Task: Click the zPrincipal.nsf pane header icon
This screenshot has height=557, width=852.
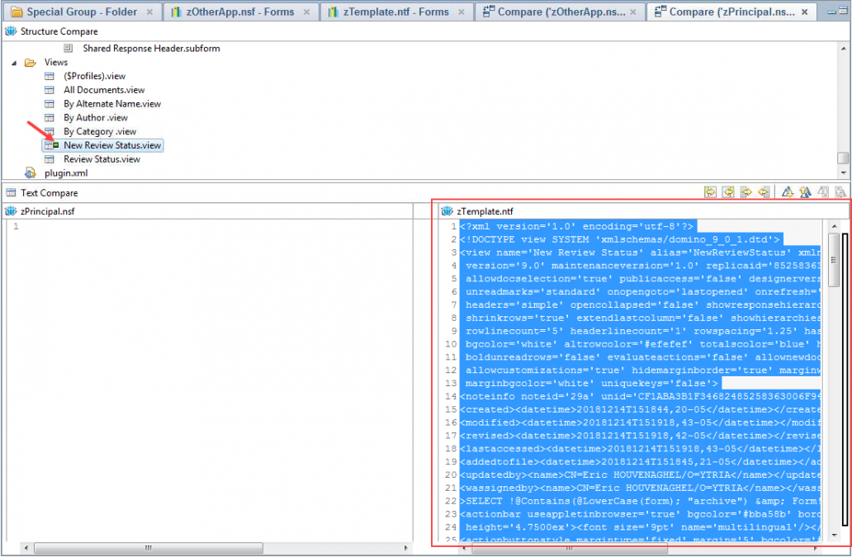Action: tap(11, 211)
